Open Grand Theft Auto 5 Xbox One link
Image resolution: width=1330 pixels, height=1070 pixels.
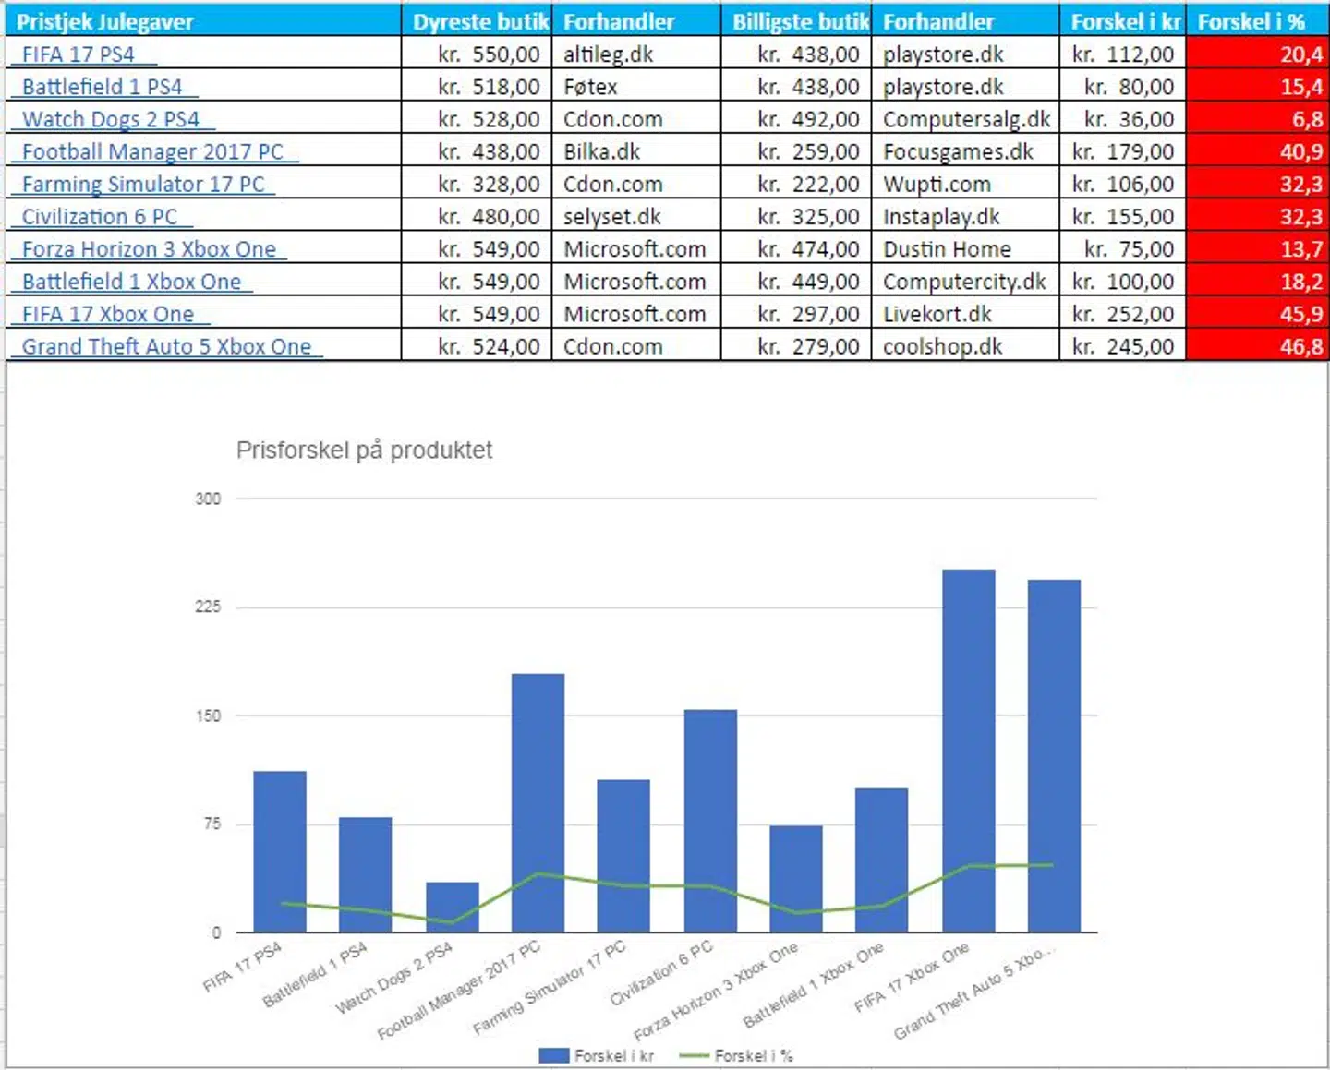166,346
